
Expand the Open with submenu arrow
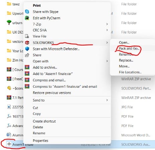pos(107,61)
